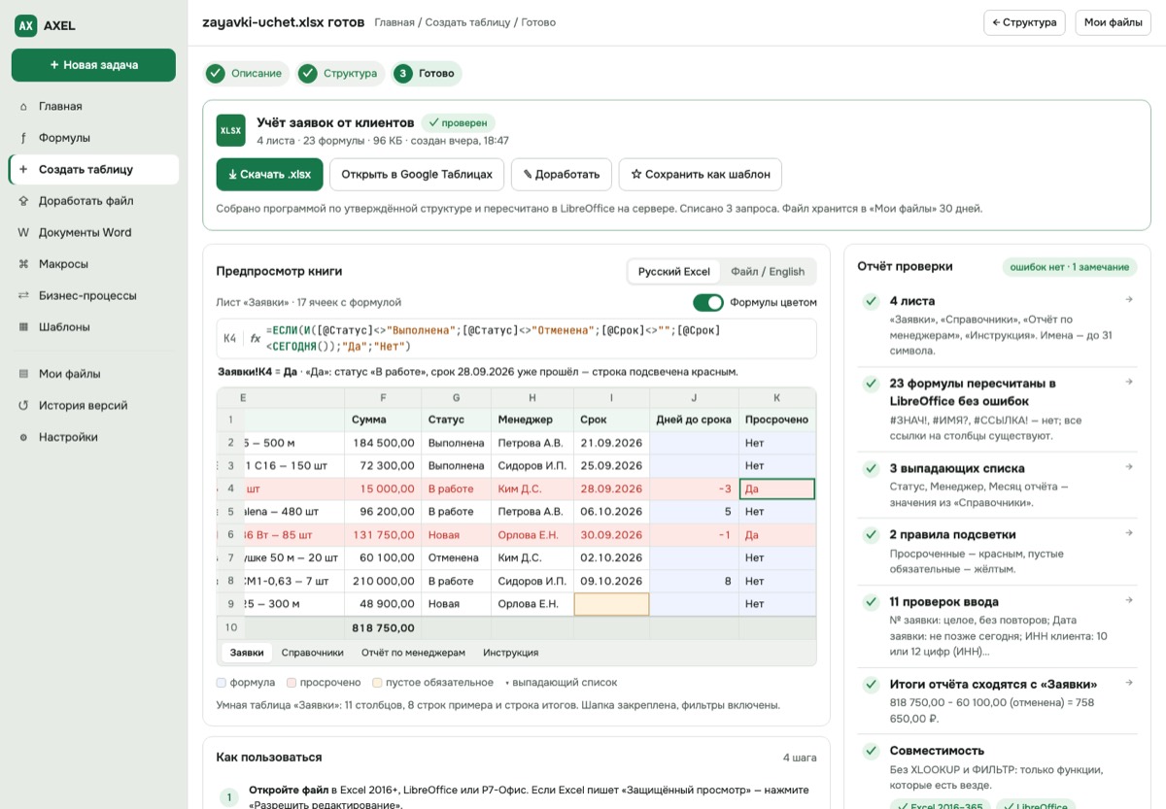Viewport: 1166px width, 809px height.
Task: Select Создать таблицу in the sidebar
Action: (x=93, y=169)
